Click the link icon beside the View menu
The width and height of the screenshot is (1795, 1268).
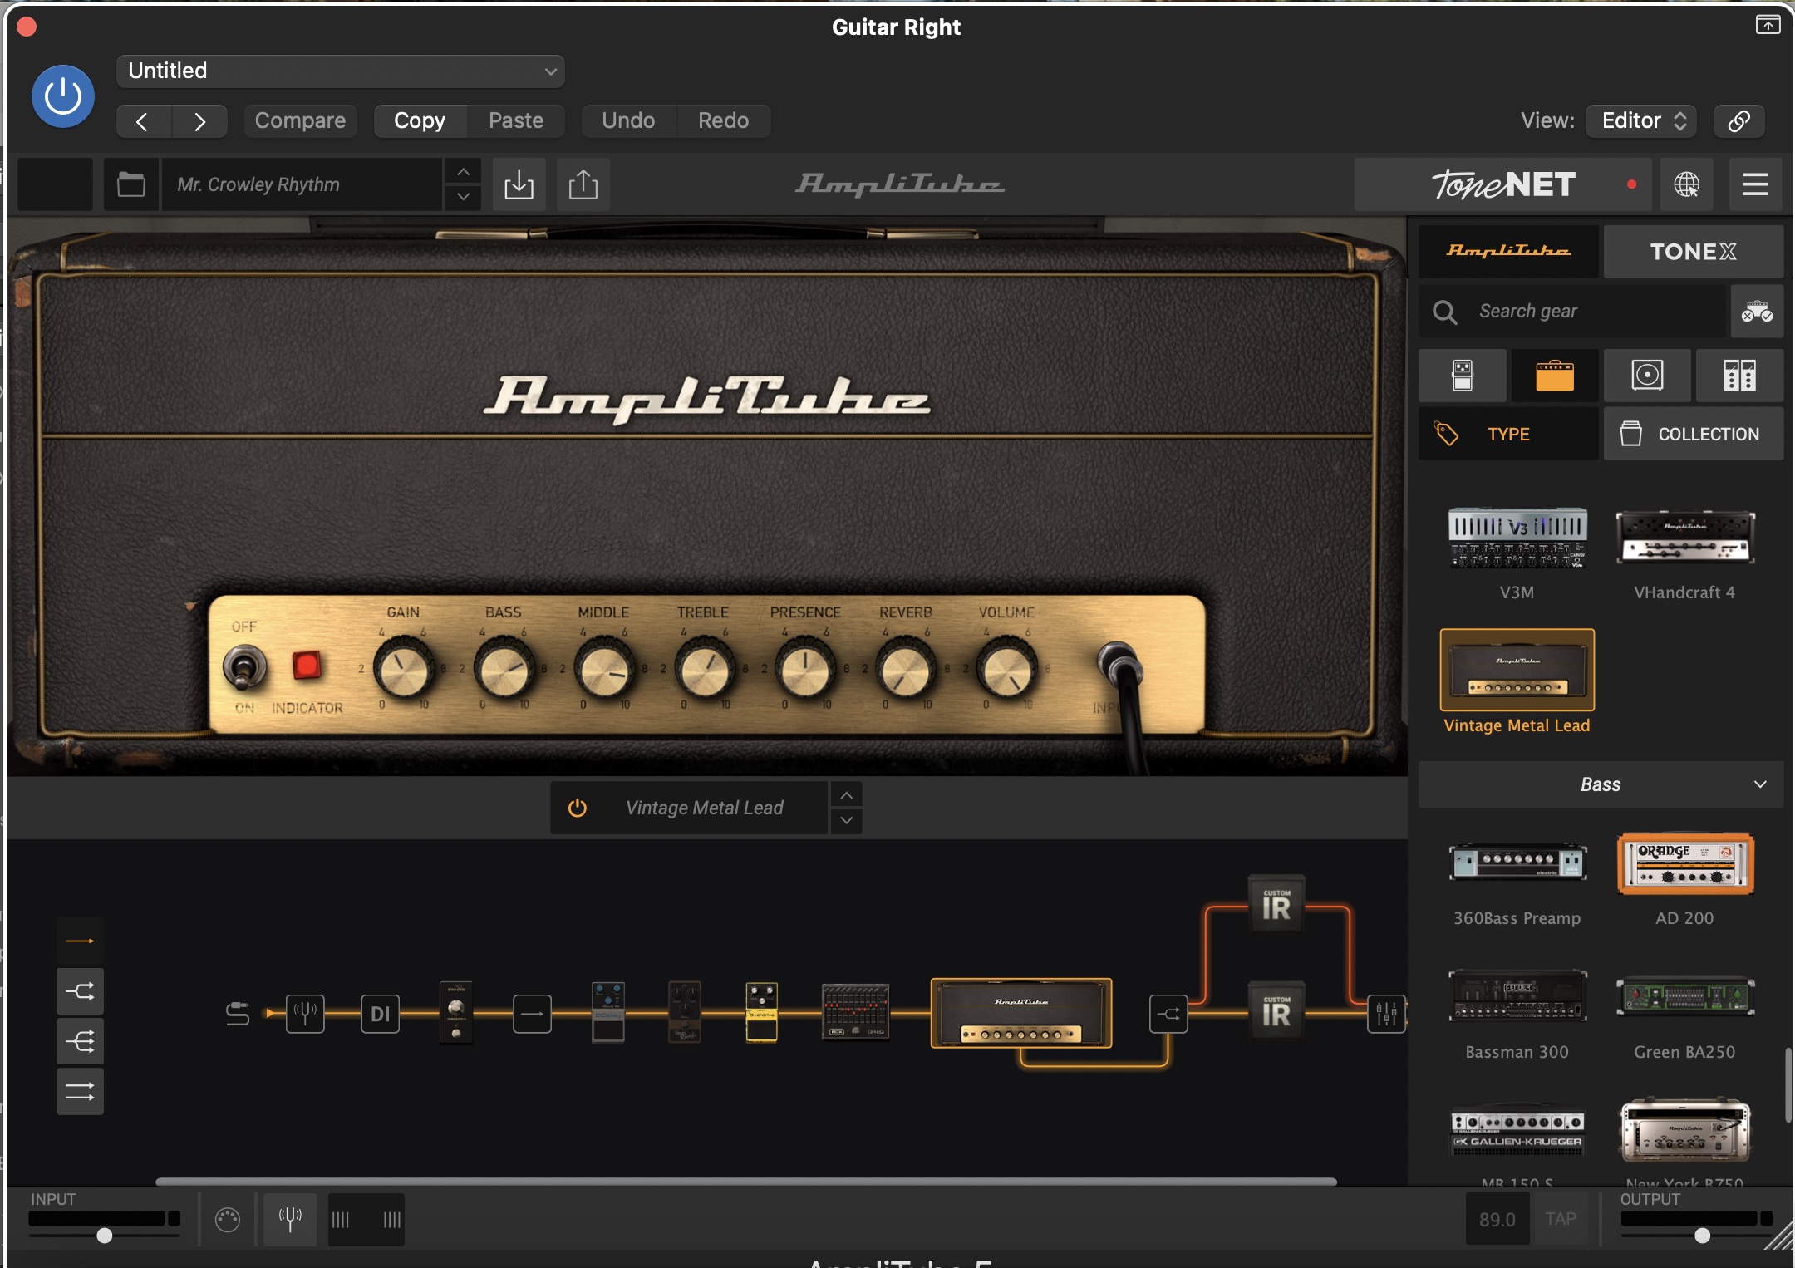click(x=1739, y=121)
